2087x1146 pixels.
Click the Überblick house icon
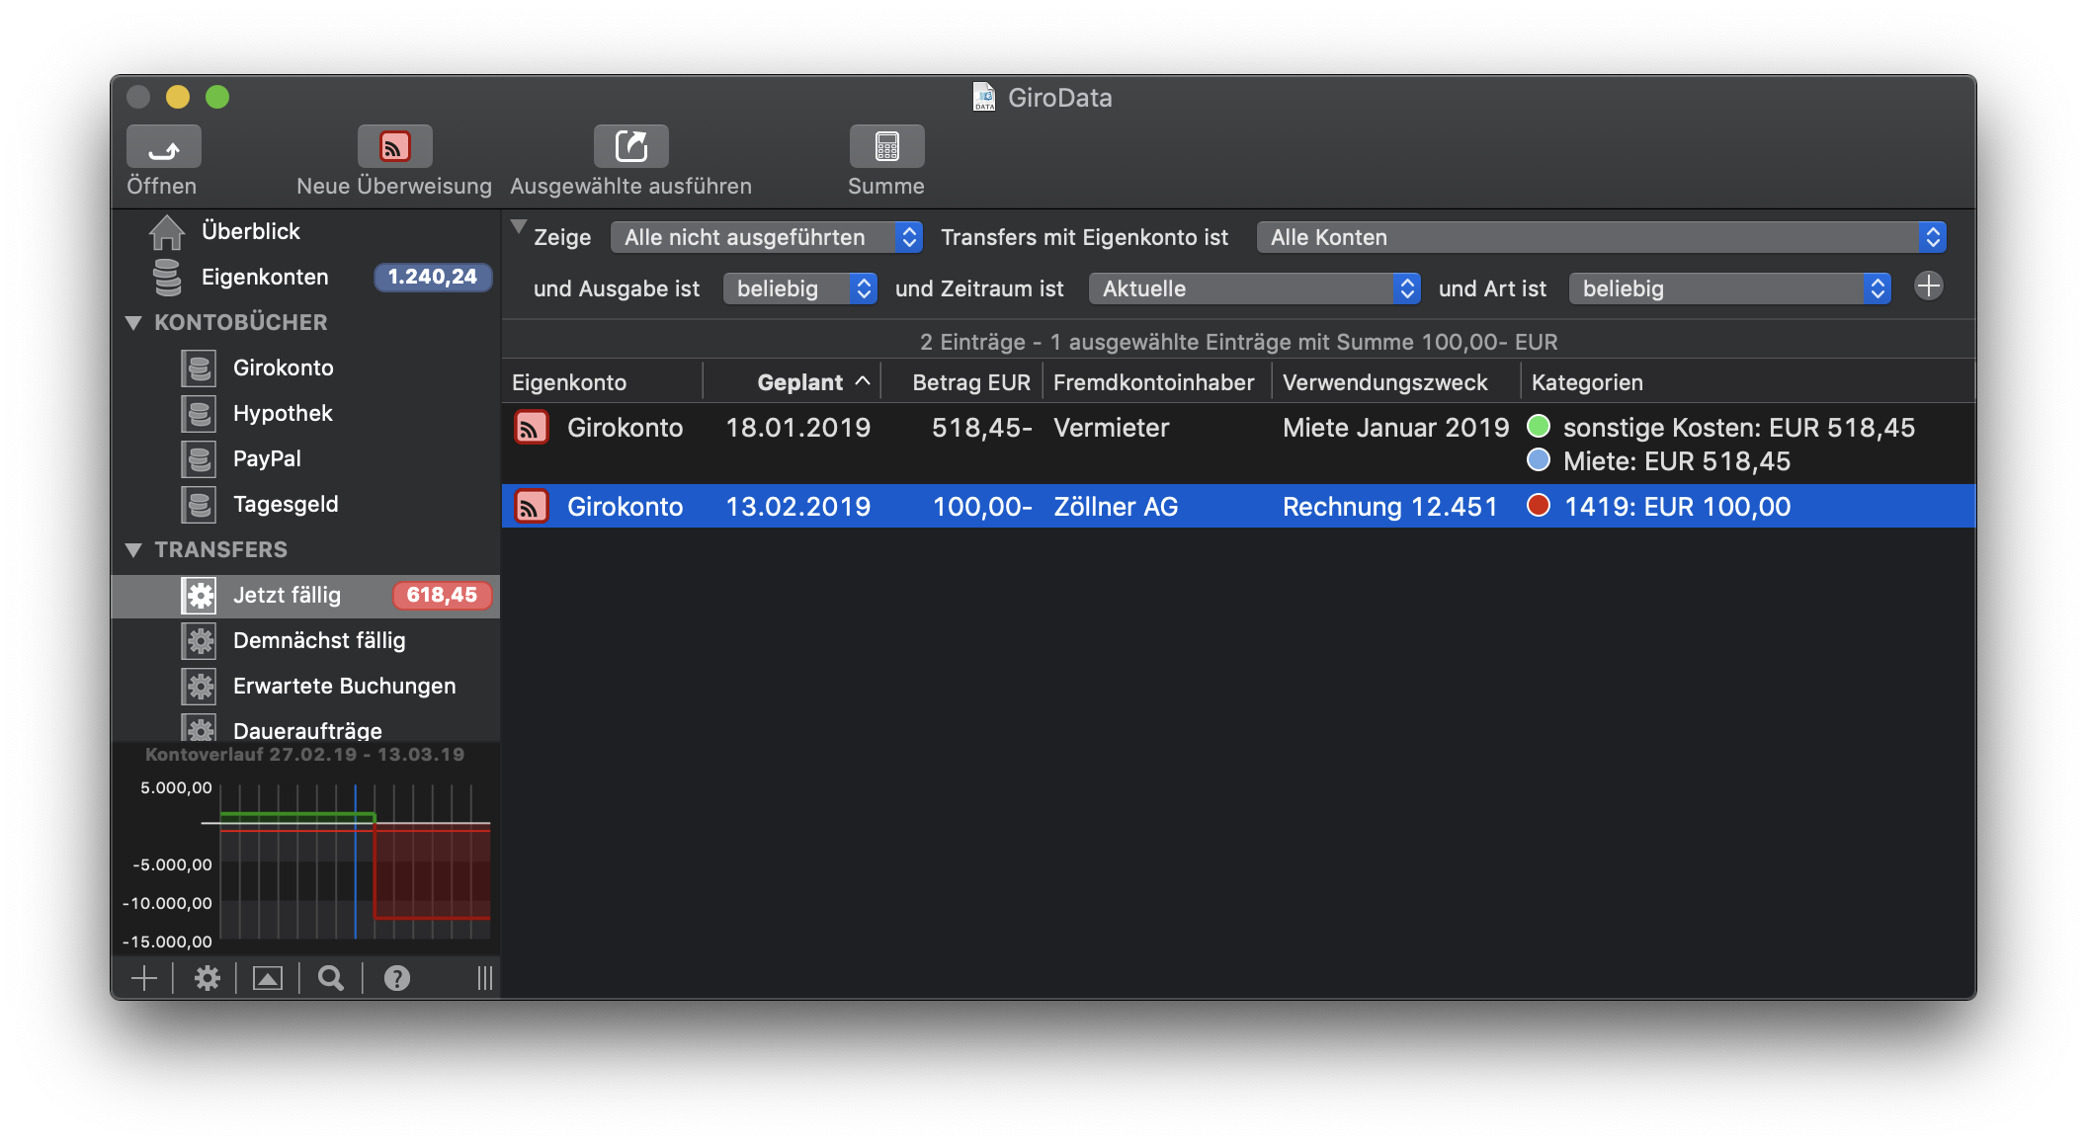click(x=167, y=232)
